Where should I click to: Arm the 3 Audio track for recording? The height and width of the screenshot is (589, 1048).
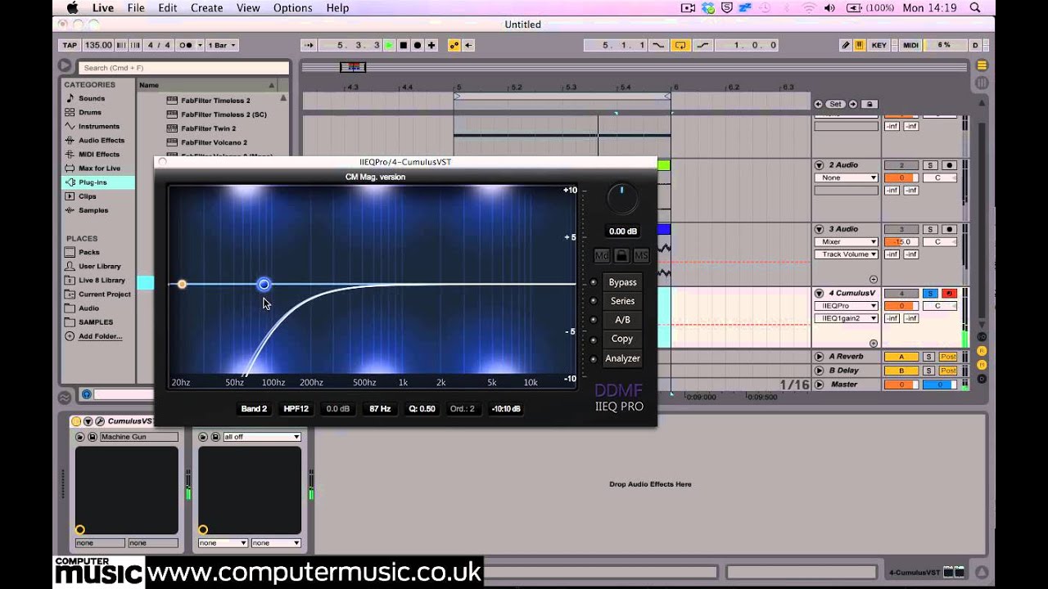(949, 229)
